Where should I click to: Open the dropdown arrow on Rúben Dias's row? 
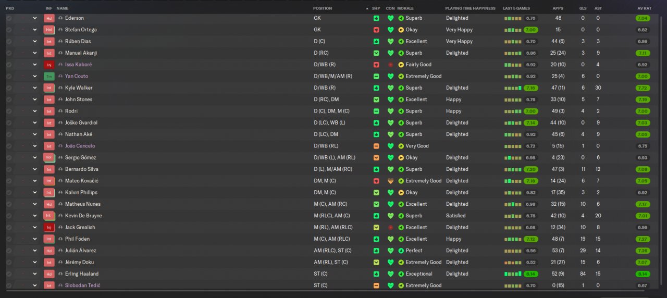pyautogui.click(x=35, y=42)
